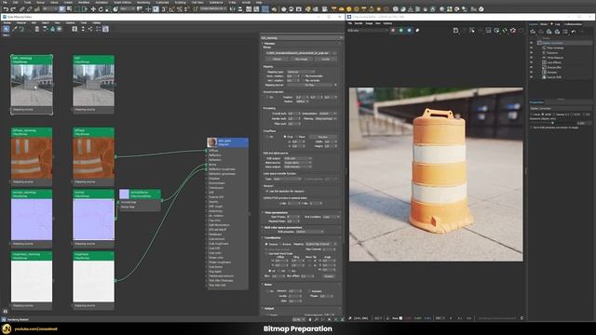Image resolution: width=596 pixels, height=335 pixels.
Task: Click Pick Material From Object eyedropper
Action: 15,29
